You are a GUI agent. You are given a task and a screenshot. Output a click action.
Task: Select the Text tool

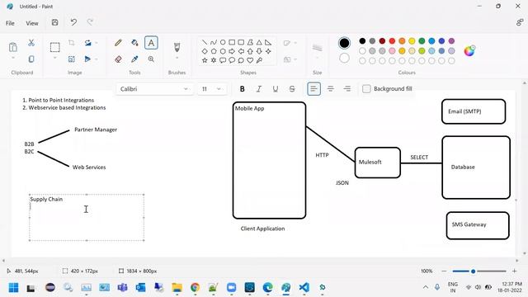pos(151,43)
